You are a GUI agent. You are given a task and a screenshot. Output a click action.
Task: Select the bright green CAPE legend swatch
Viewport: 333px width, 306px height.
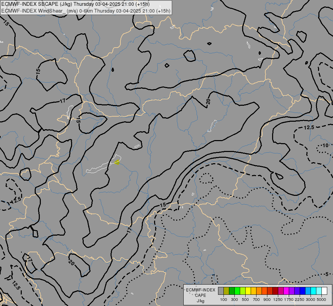coord(237,291)
